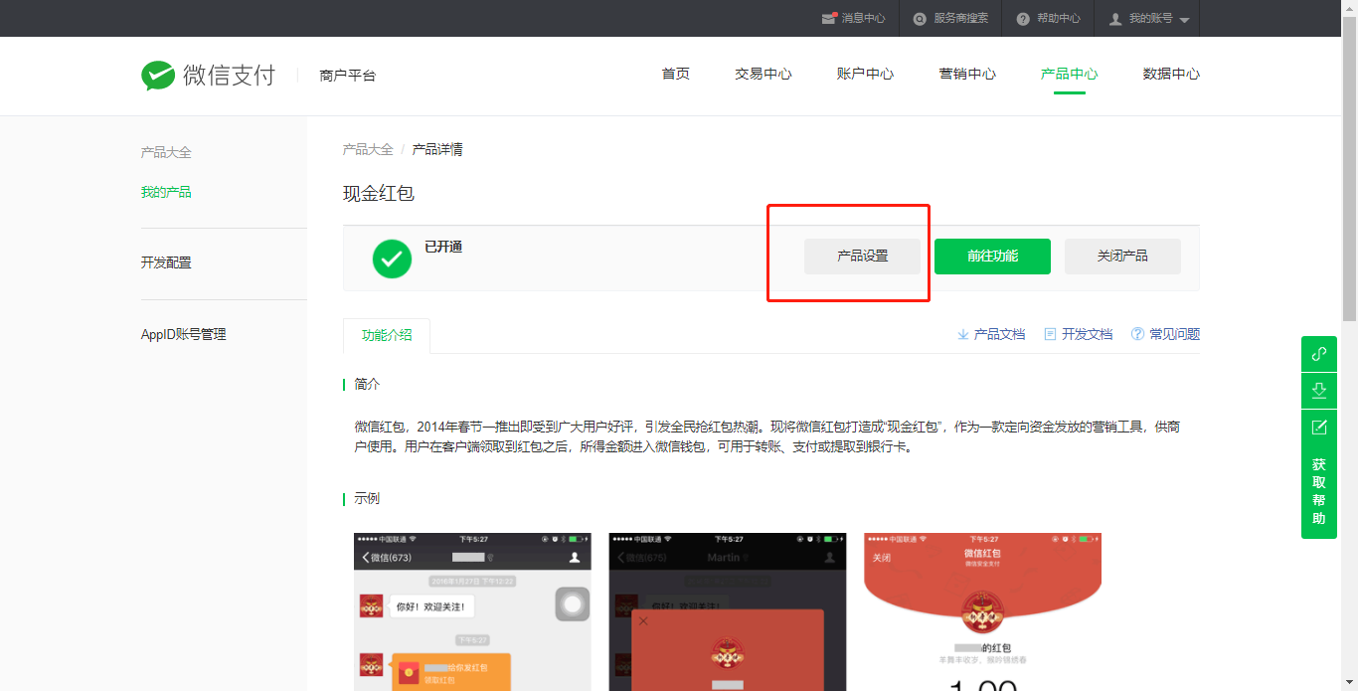The width and height of the screenshot is (1358, 691).
Task: Open 开发文档 via its document icon
Action: click(1050, 334)
